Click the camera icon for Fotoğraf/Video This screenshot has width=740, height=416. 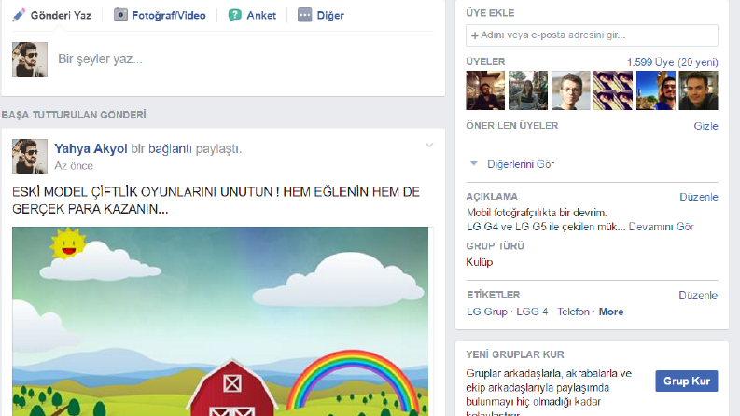coord(120,15)
